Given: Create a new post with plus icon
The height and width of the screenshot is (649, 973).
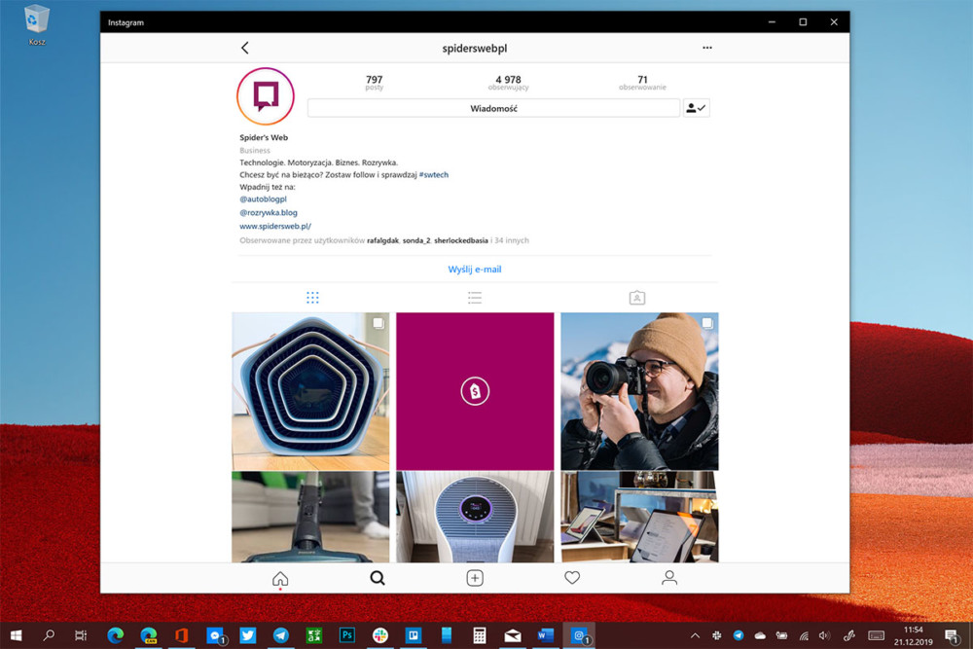Looking at the screenshot, I should (x=475, y=578).
